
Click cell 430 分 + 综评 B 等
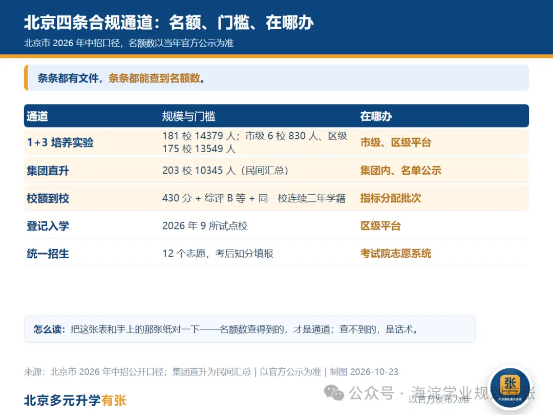point(254,198)
